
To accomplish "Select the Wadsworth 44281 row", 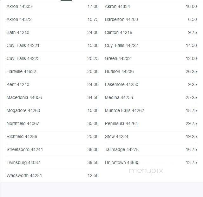I will point(53,175).
